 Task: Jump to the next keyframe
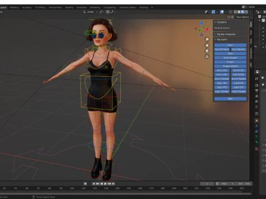109,184
